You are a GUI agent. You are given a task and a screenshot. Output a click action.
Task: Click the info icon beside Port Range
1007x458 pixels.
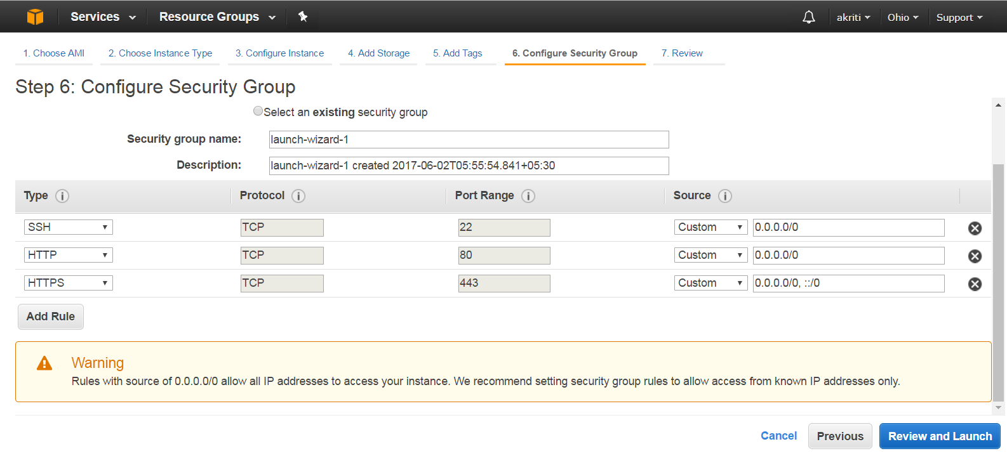[528, 196]
